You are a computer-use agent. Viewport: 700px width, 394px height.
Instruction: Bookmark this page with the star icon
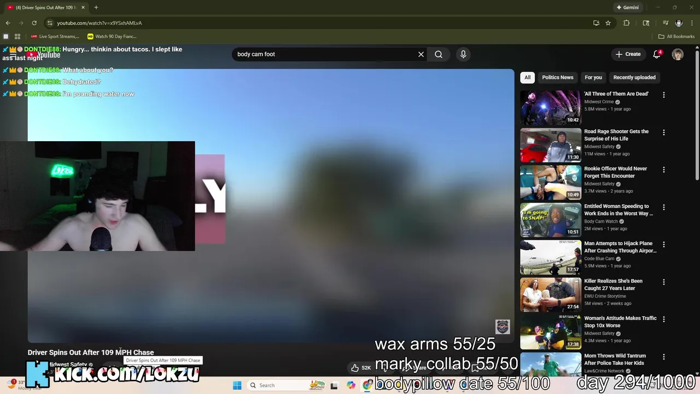coord(608,23)
